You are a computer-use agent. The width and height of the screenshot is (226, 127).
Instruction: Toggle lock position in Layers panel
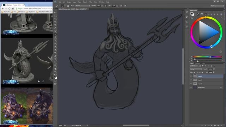click(x=200, y=72)
